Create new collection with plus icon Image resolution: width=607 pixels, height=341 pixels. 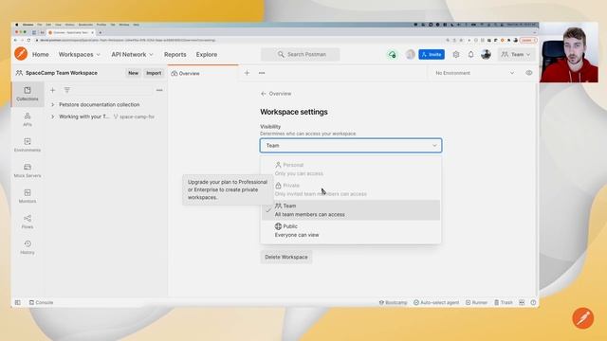[53, 90]
